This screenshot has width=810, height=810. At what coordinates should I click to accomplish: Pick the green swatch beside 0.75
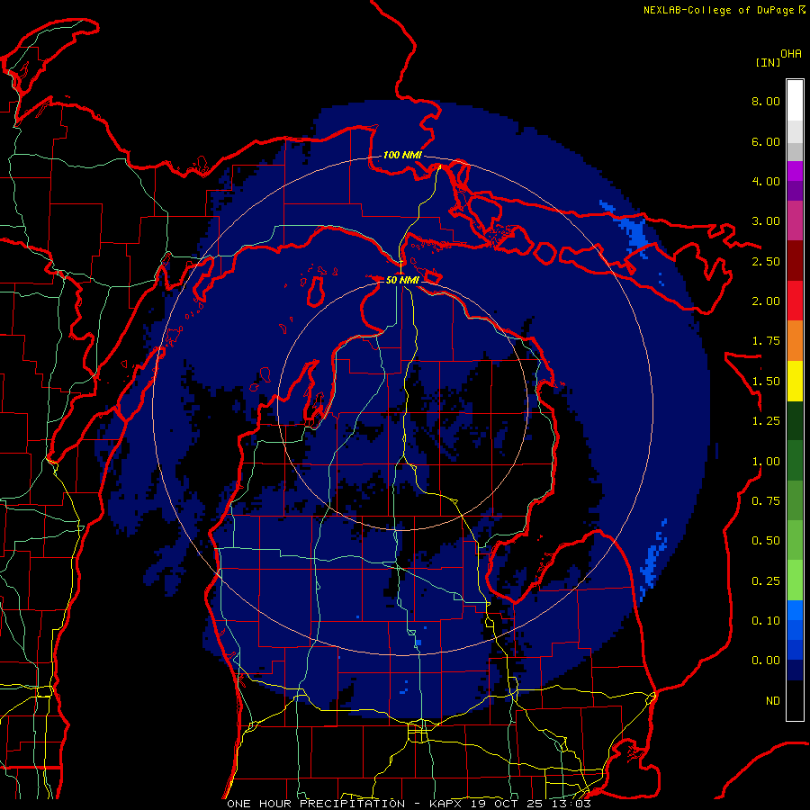(795, 500)
